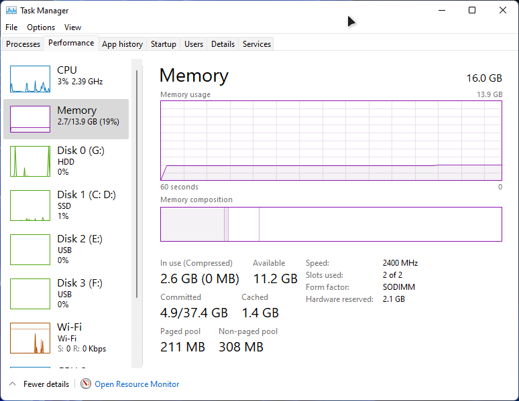Screen dimensions: 519x401
Task: Click the In use section of memory composition
Action: click(192, 224)
